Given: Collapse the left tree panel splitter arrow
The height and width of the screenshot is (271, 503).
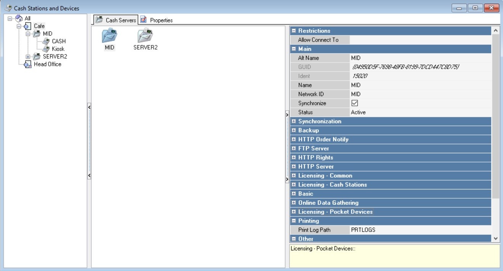Looking at the screenshot, I should point(89,107).
